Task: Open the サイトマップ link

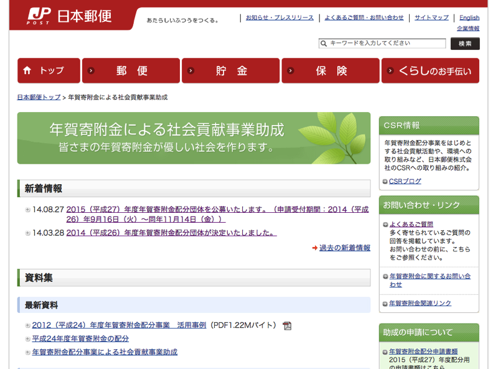Action: (x=431, y=18)
